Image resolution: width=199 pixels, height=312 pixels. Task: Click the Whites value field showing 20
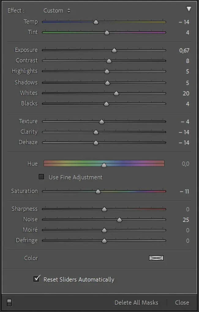point(186,93)
